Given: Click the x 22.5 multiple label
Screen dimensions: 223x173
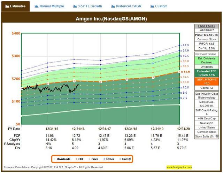Looking at the screenshot, I should 185,45.
